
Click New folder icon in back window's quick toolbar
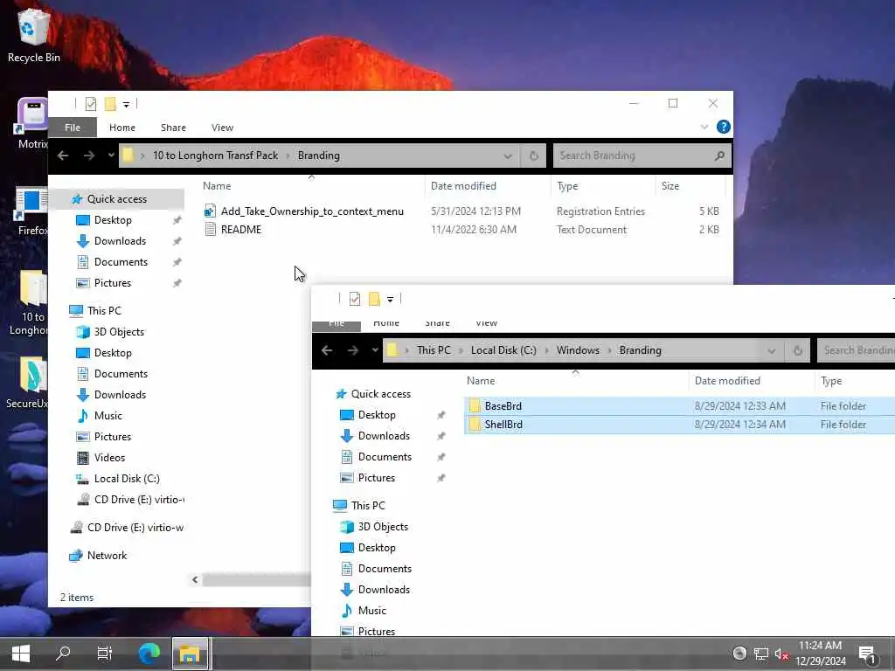click(x=110, y=104)
